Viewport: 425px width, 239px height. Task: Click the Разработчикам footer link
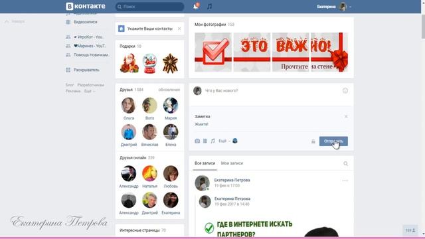pos(91,85)
